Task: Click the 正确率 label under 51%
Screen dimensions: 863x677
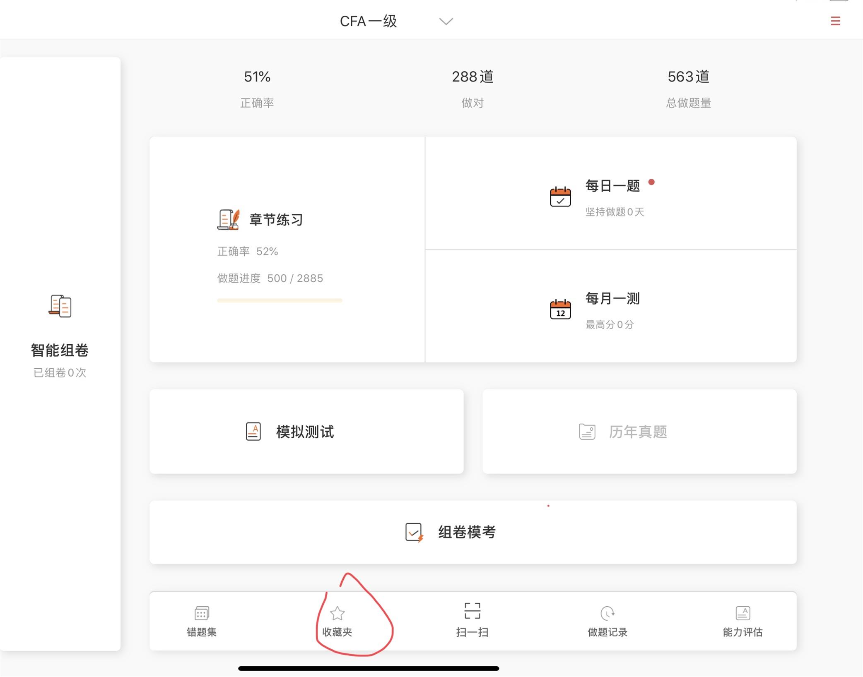Action: pos(257,103)
